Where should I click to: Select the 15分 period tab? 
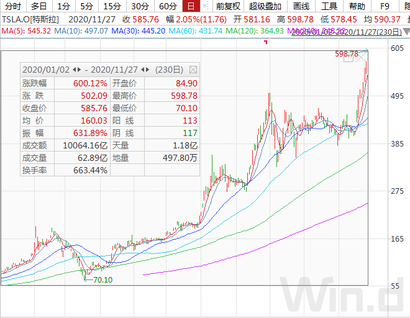coord(112,6)
